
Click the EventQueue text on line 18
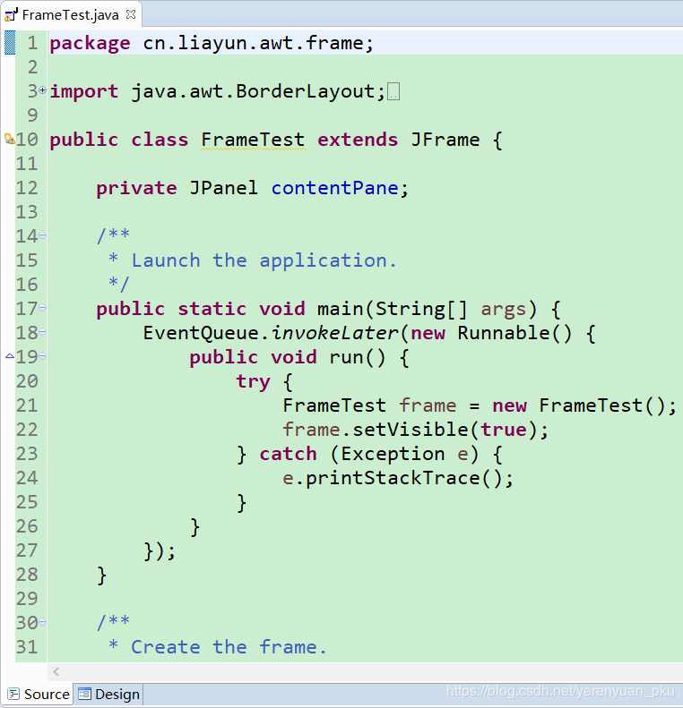tap(201, 334)
